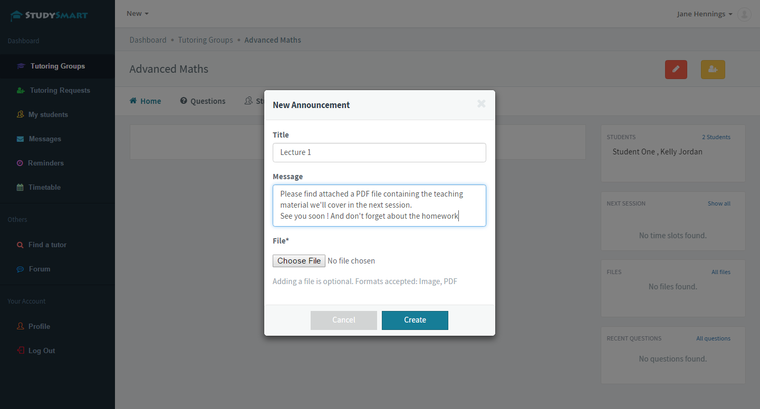
Task: Click the Log Out icon
Action: (x=20, y=351)
